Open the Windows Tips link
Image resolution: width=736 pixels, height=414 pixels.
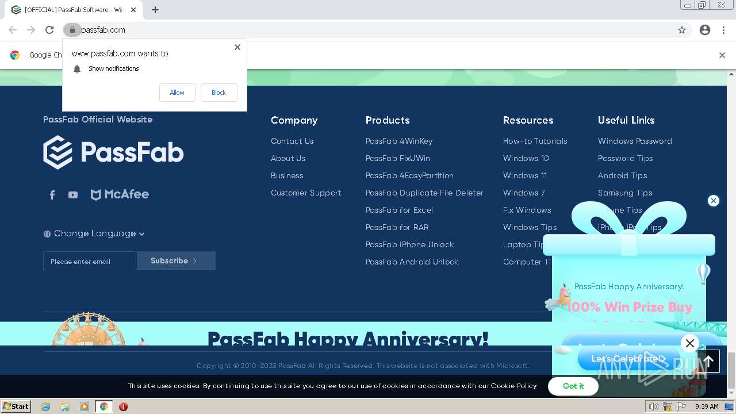[530, 227]
